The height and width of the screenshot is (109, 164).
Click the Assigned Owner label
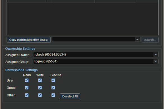(17, 55)
